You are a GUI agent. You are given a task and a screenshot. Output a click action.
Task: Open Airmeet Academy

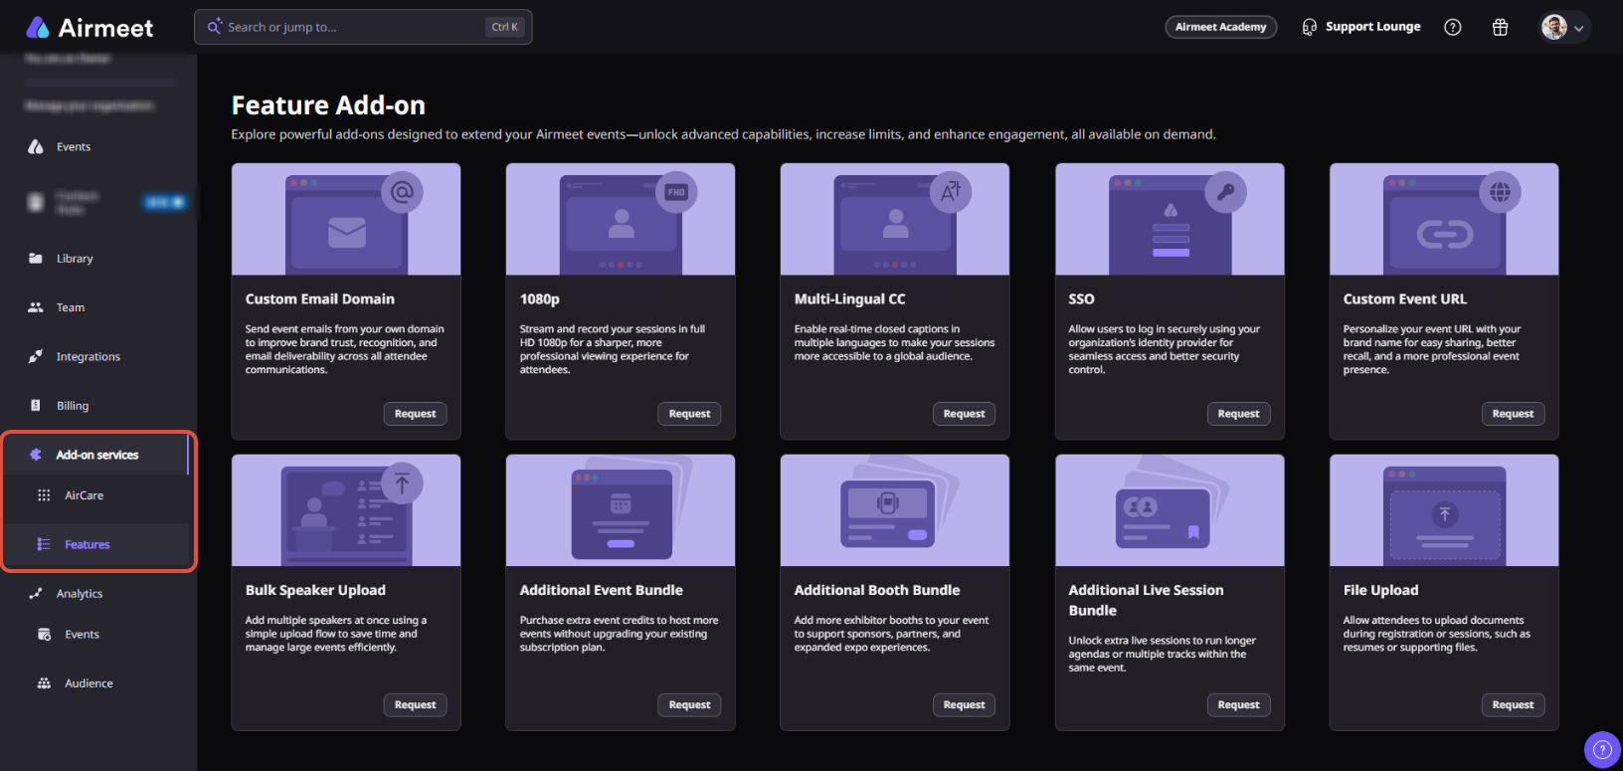[1221, 27]
